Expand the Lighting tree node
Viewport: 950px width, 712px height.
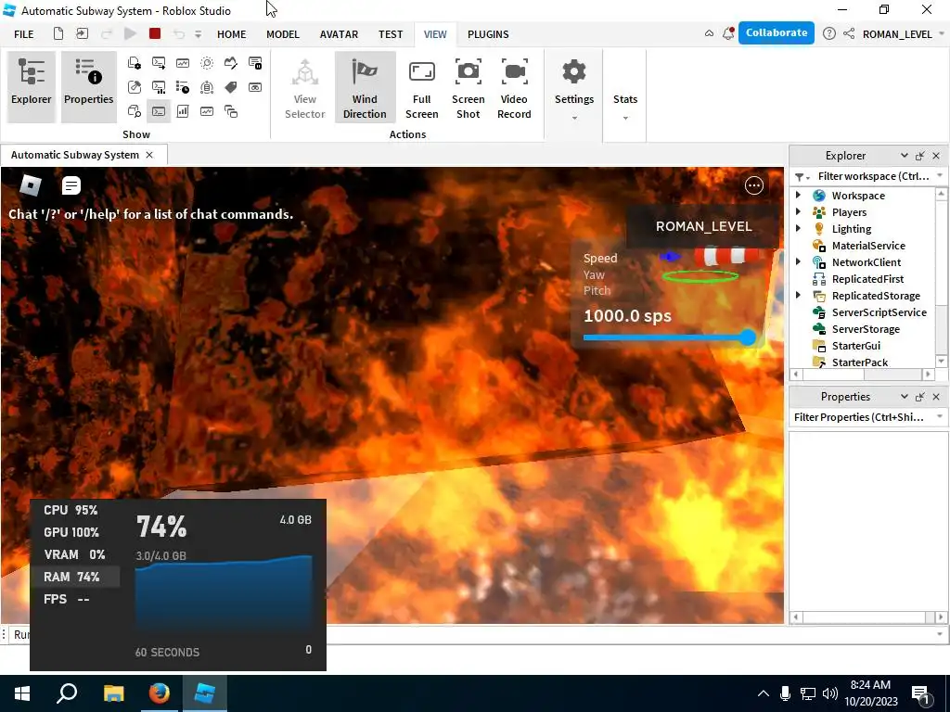[x=799, y=228]
